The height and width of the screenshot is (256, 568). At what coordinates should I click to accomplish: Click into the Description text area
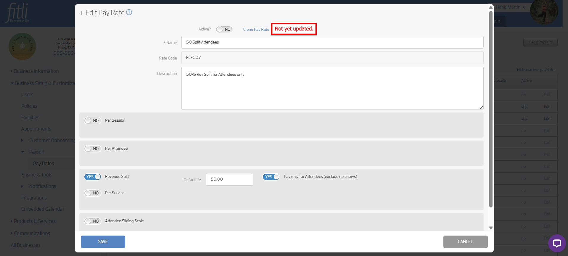[332, 88]
